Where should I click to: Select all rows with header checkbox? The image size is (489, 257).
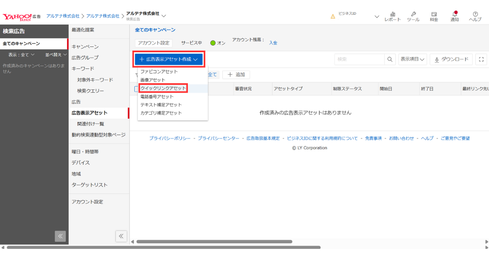[x=136, y=89]
